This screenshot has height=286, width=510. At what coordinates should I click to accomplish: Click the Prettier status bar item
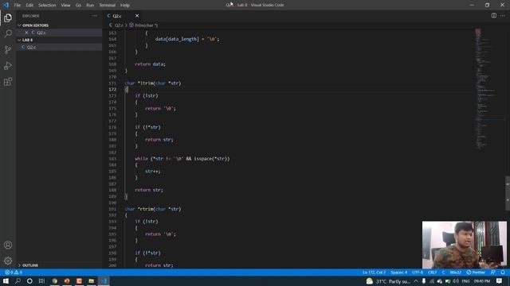point(476,272)
